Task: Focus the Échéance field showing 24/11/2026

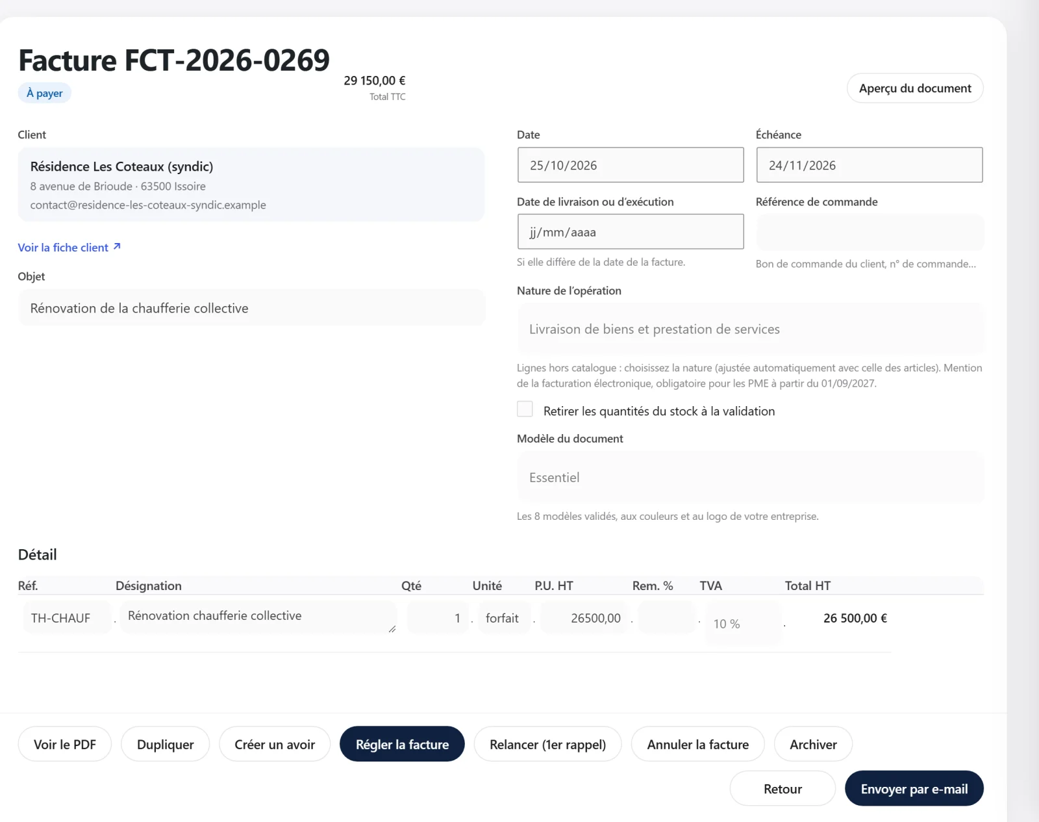Action: pyautogui.click(x=870, y=165)
